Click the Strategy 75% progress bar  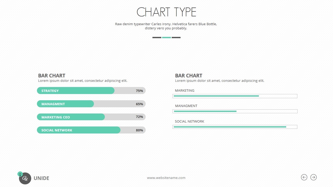[x=91, y=91]
